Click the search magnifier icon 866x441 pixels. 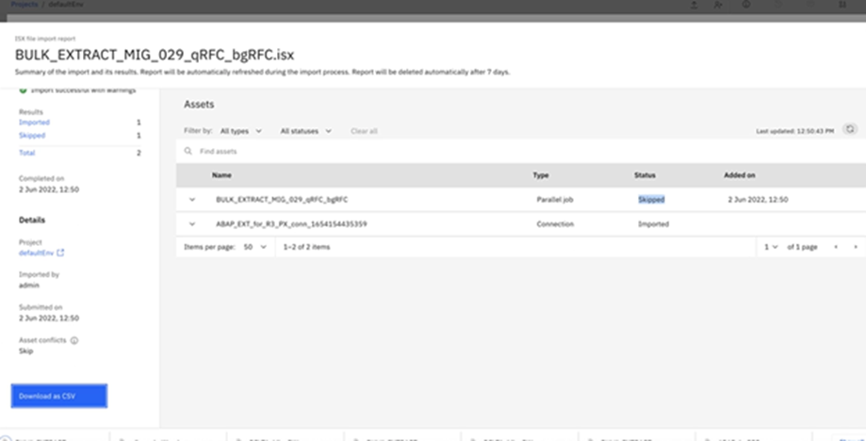(x=188, y=151)
